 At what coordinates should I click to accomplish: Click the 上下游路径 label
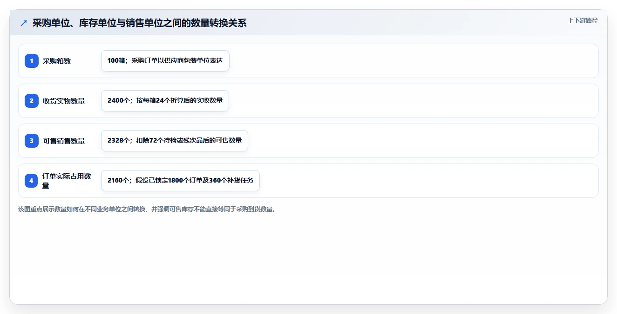(583, 20)
